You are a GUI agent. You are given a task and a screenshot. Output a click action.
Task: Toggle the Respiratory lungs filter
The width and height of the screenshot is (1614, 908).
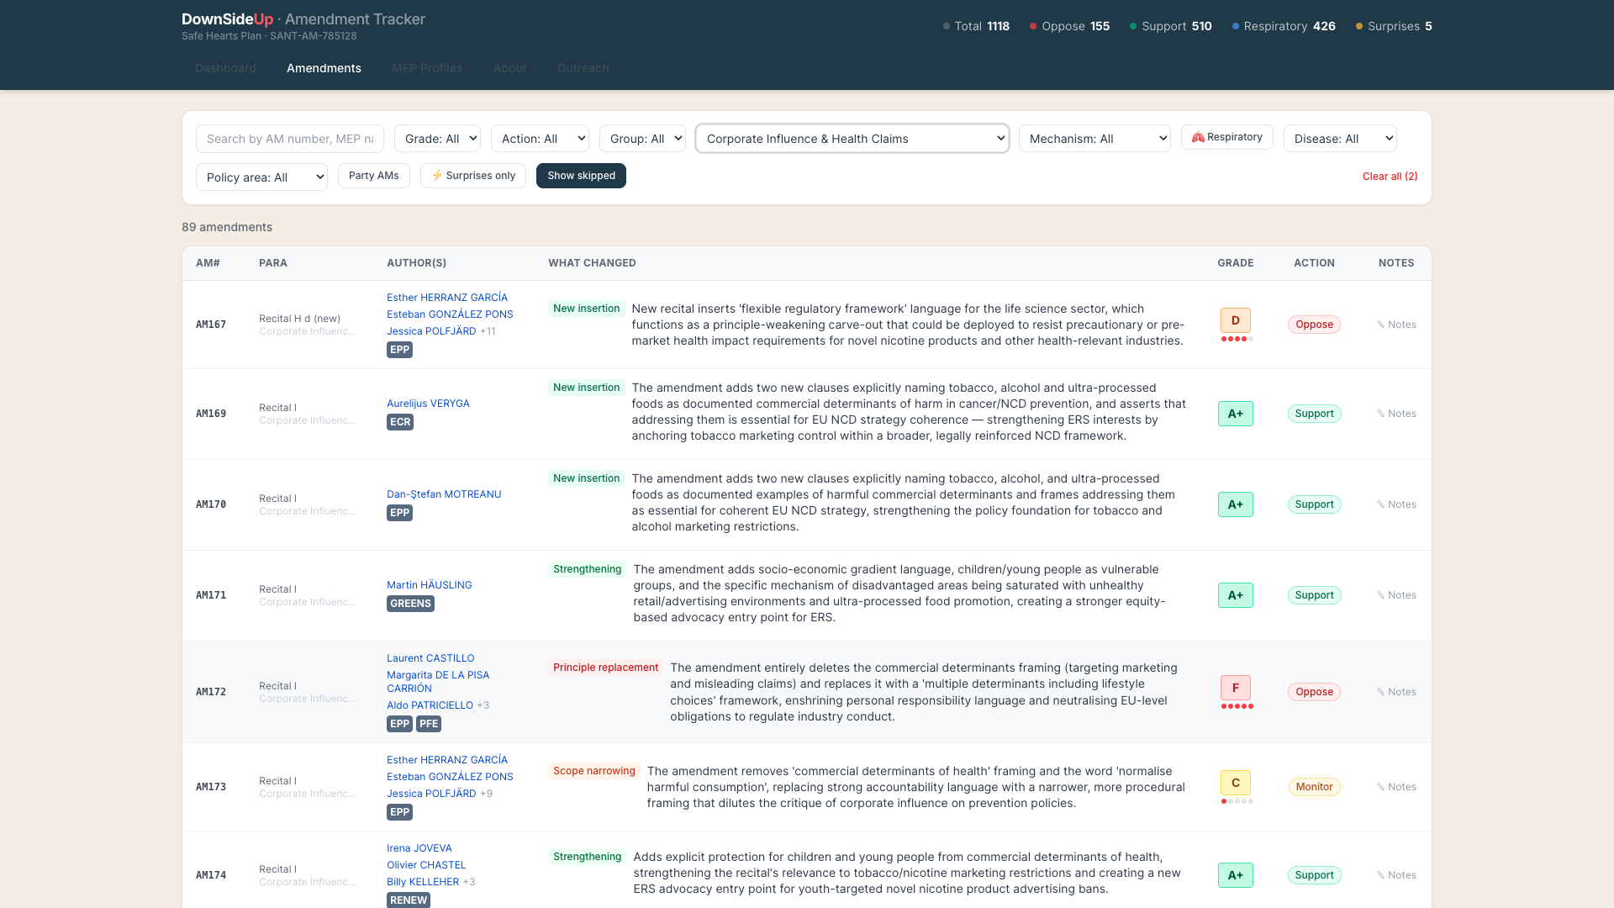pos(1227,137)
